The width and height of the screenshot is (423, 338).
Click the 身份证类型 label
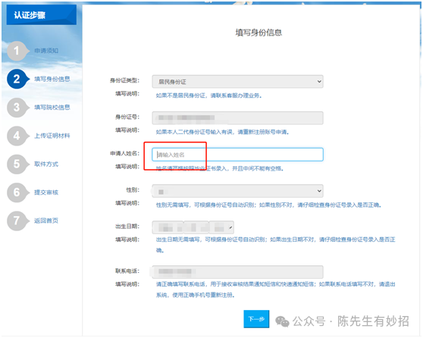point(124,80)
